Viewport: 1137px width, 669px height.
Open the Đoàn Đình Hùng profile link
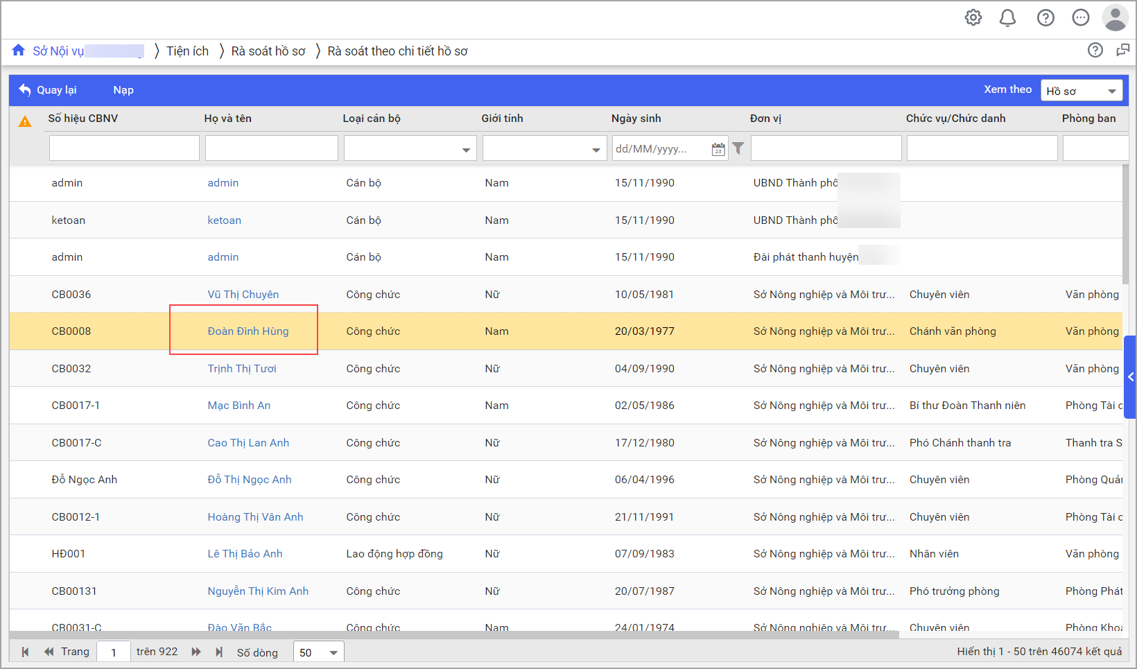248,331
